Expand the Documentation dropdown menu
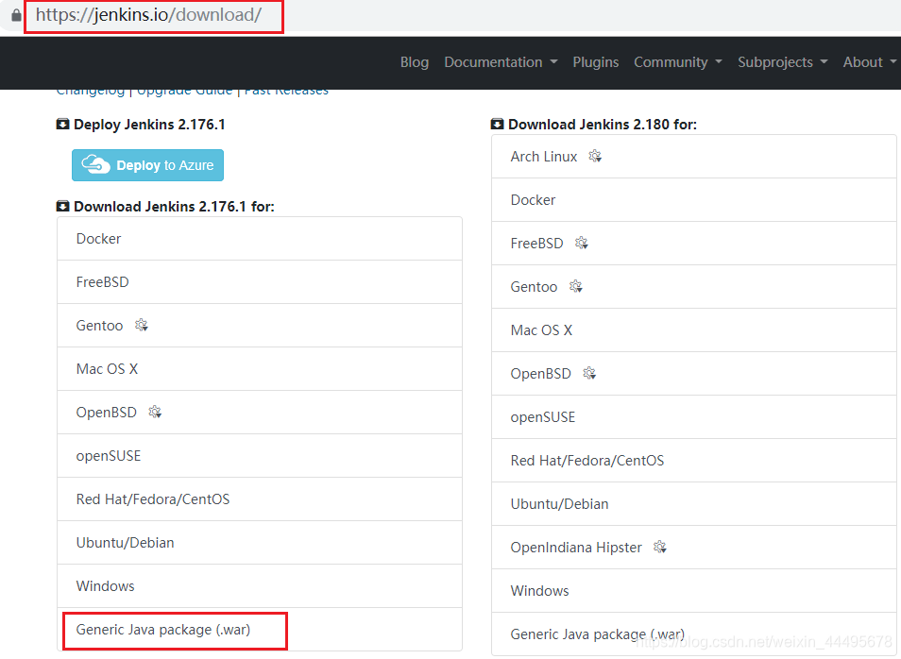The image size is (901, 659). pos(501,62)
